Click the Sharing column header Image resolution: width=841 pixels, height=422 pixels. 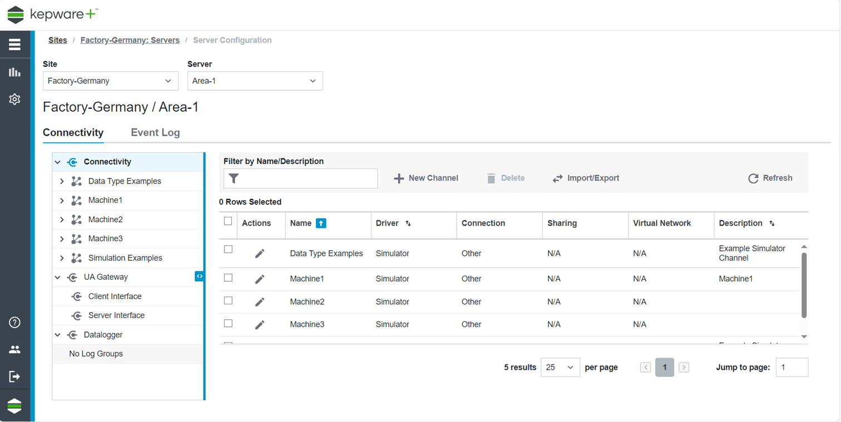click(x=562, y=223)
